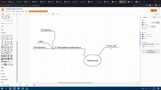
Task: Pick the hollow block arrow connector
Action: [x=8, y=18]
